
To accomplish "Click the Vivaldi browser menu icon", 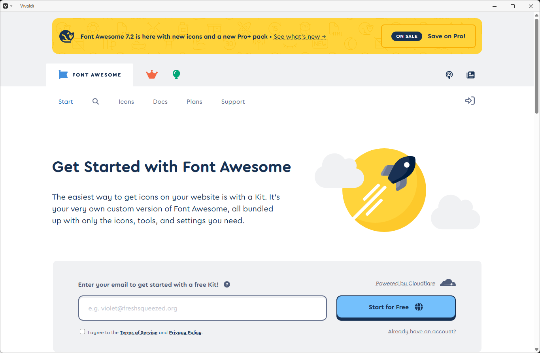I will tap(6, 6).
